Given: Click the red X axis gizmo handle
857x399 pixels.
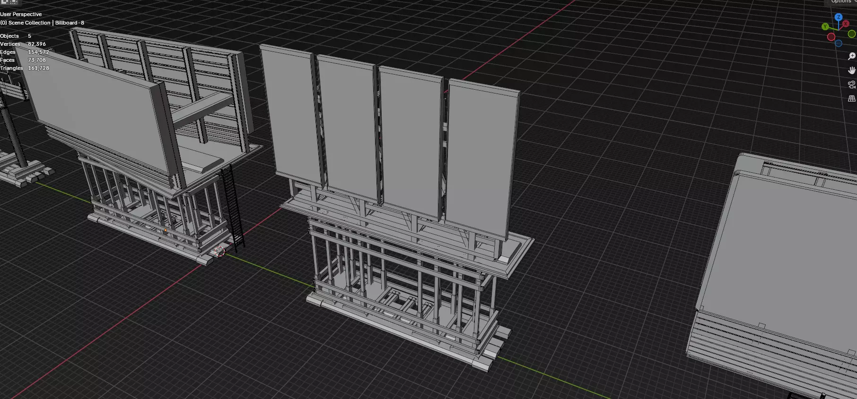Looking at the screenshot, I should point(846,24).
